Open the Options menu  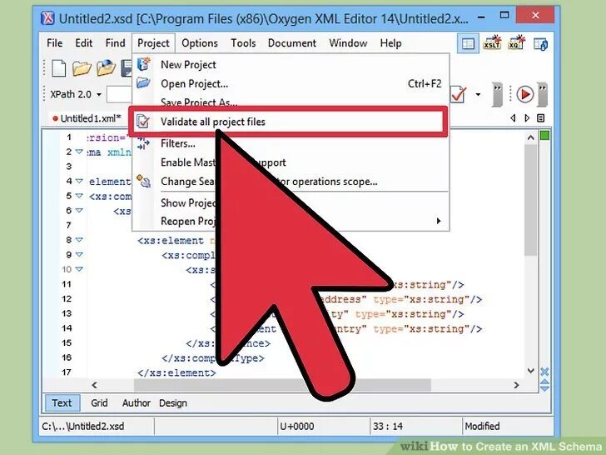pos(200,43)
